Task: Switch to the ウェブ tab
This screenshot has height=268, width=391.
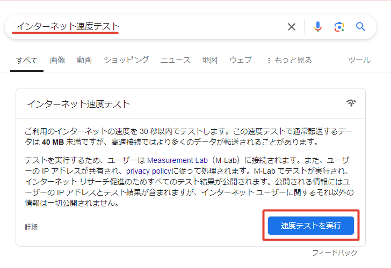Action: [x=241, y=60]
